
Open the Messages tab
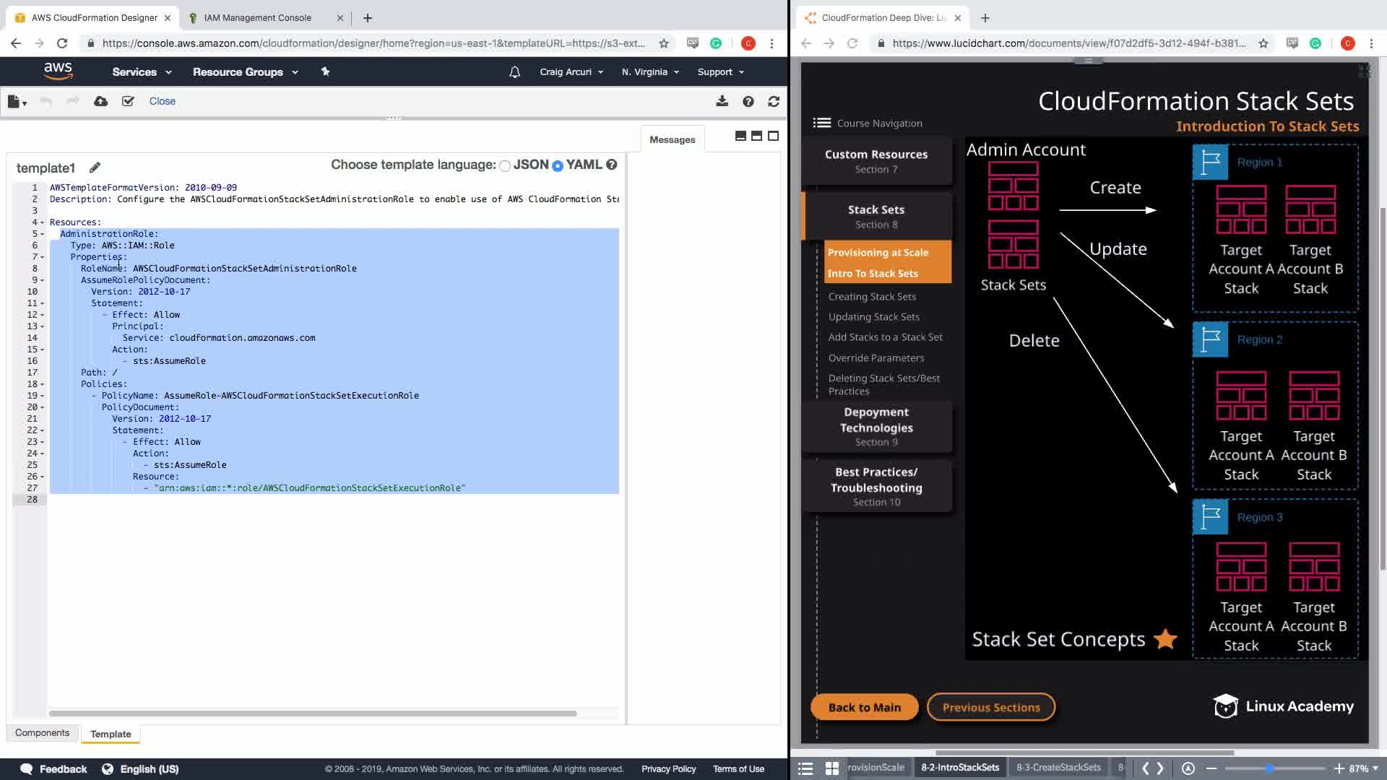click(672, 140)
